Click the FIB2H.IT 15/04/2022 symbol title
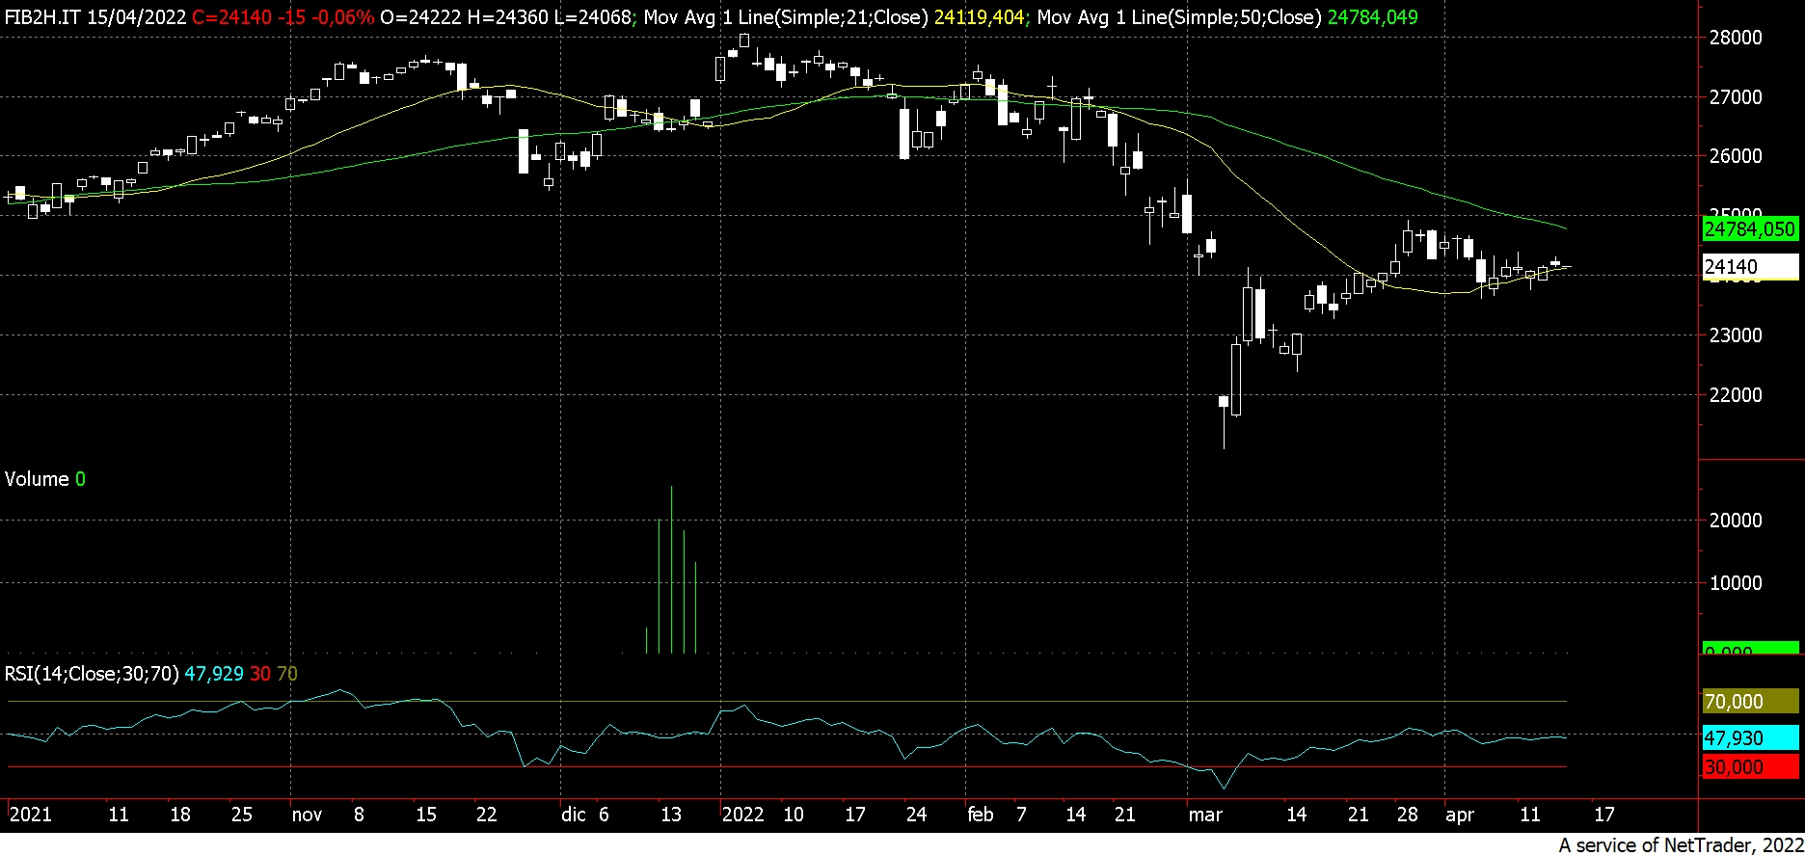This screenshot has height=856, width=1805. (x=94, y=17)
